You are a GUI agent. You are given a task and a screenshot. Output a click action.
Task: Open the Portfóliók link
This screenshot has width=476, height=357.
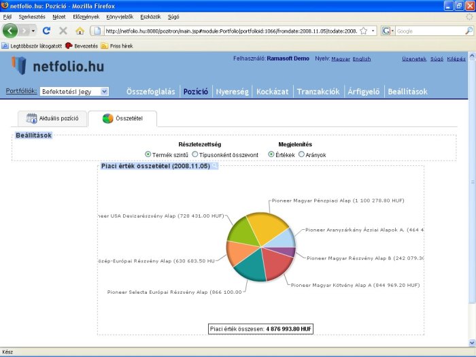pos(21,90)
